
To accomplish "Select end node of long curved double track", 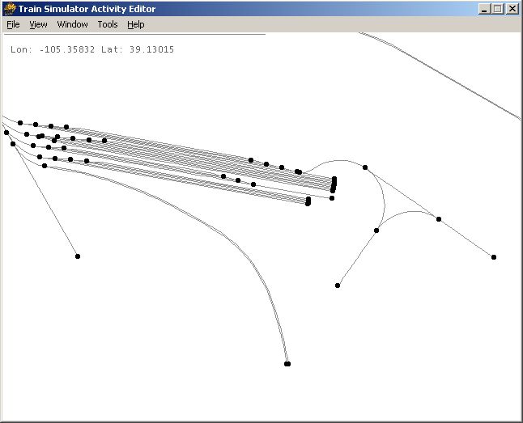I will tap(287, 364).
